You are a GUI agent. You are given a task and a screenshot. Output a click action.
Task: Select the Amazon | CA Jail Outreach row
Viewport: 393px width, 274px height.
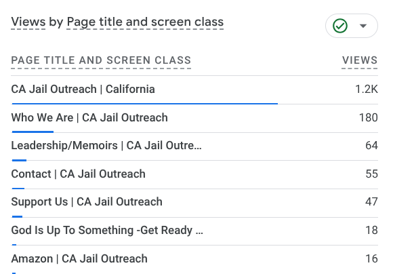pos(194,260)
